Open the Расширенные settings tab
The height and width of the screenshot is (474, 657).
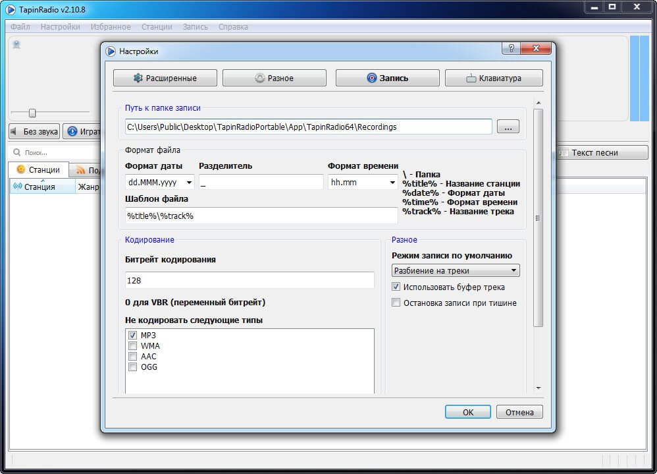[x=165, y=78]
